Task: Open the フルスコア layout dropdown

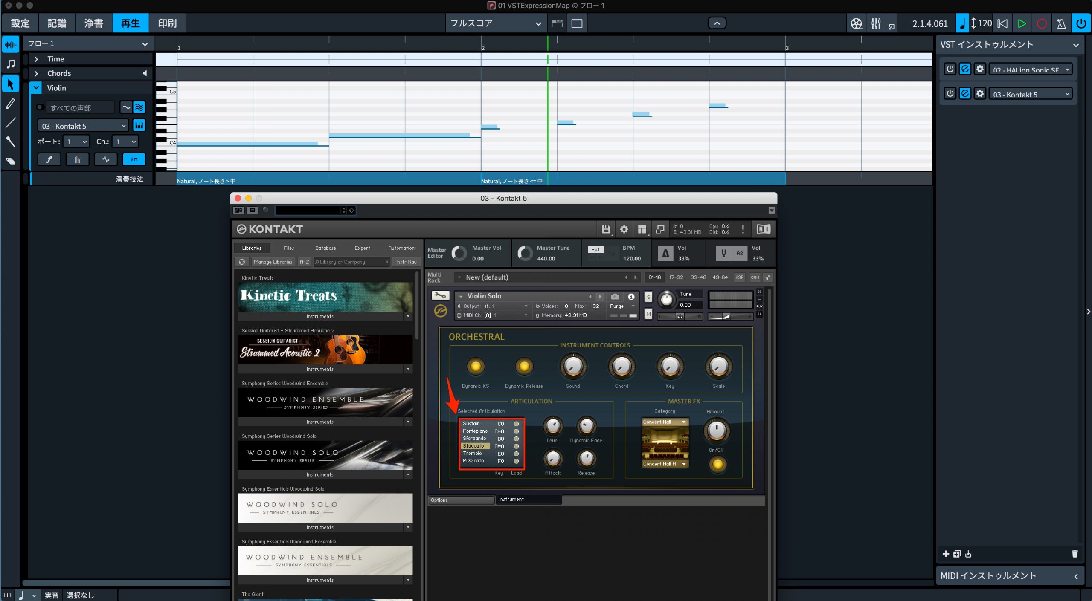Action: (495, 23)
